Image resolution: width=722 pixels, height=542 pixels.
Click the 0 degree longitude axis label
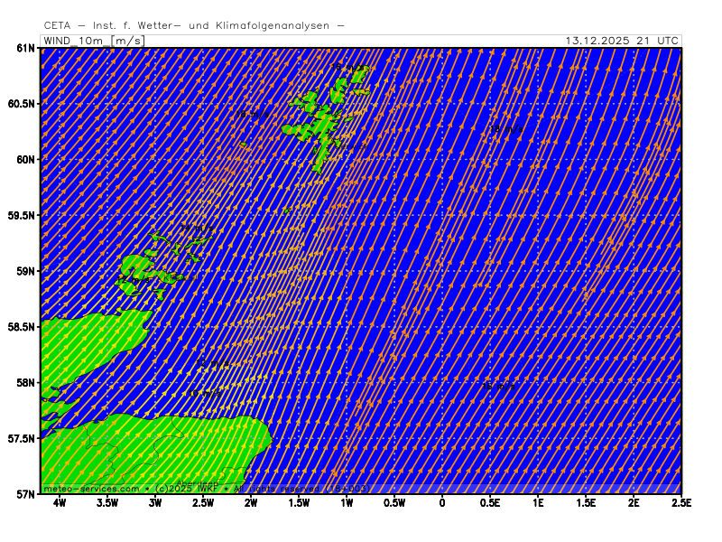click(442, 503)
